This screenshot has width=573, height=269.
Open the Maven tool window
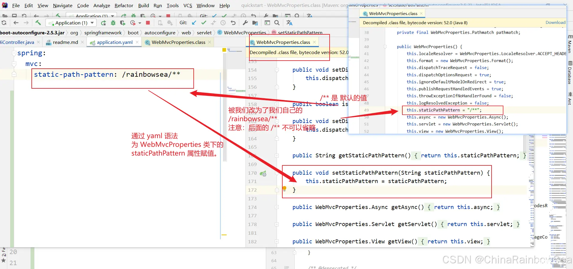[x=570, y=44]
